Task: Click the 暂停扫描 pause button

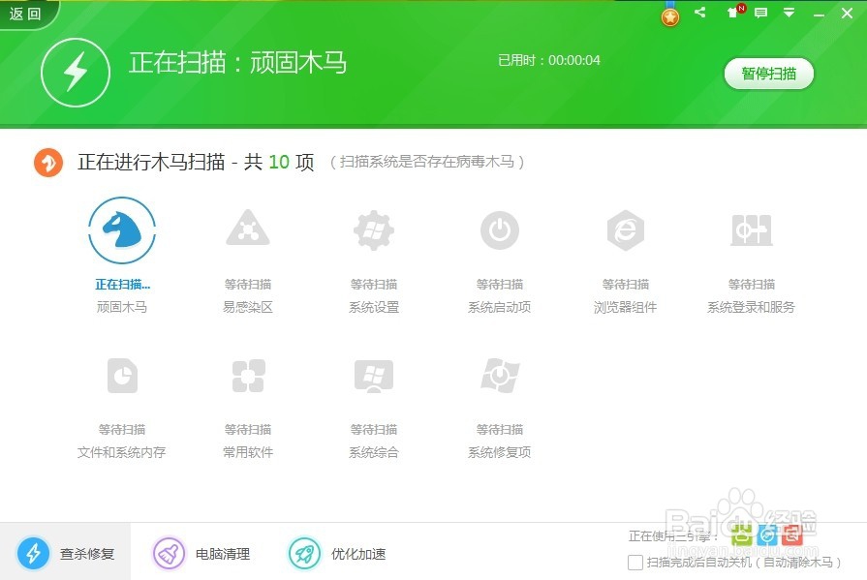Action: pos(768,74)
